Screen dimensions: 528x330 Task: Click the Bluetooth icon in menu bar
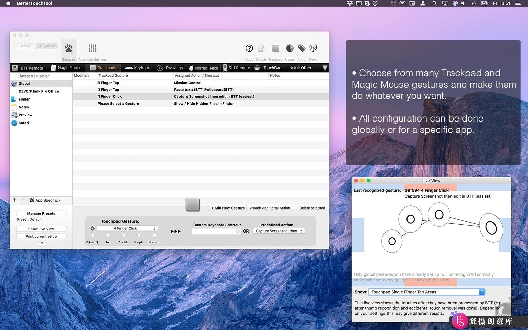pos(474,3)
